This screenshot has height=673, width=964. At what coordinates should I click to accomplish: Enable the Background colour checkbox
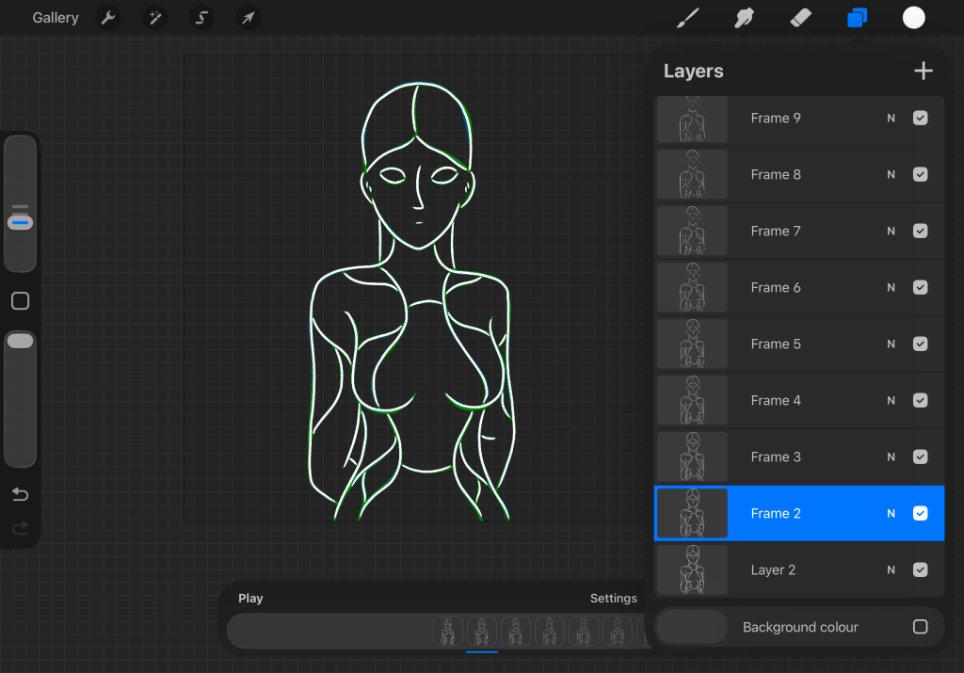[x=921, y=627]
